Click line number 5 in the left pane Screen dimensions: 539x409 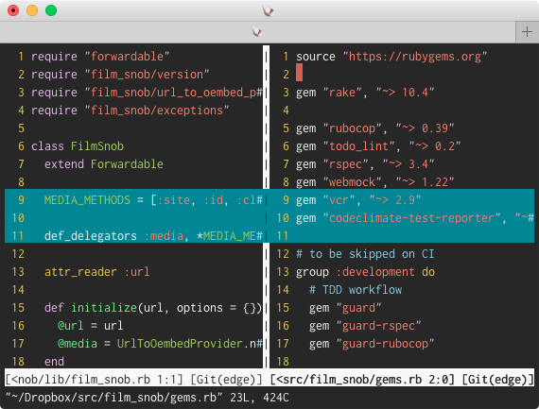pos(22,128)
